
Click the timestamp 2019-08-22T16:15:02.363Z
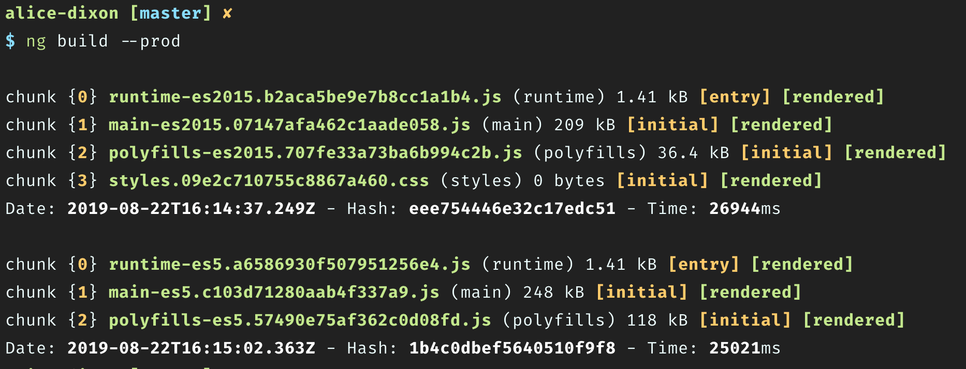[x=191, y=348]
